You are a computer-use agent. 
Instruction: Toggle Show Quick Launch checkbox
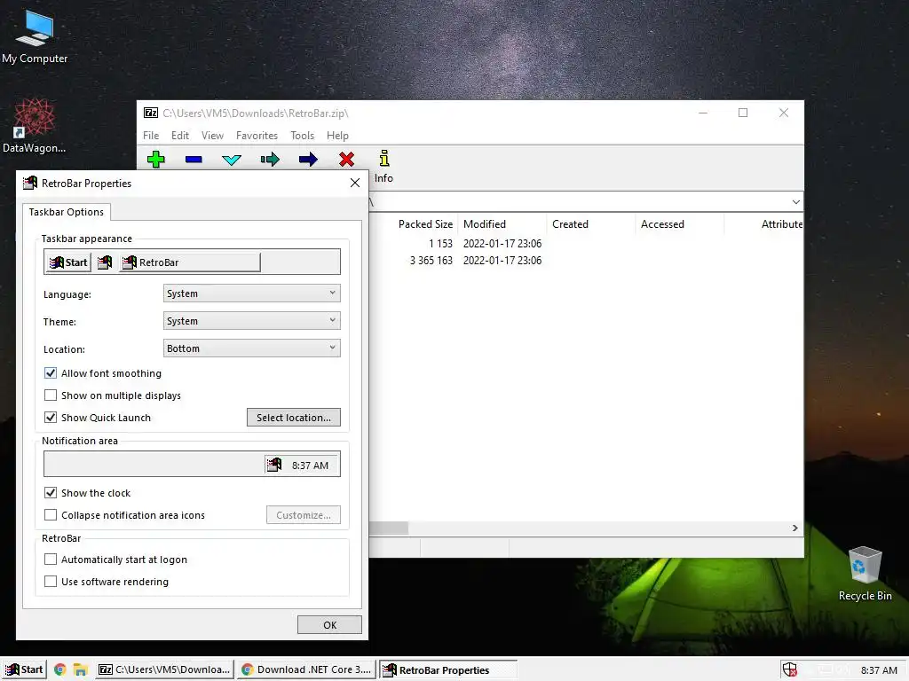click(51, 417)
